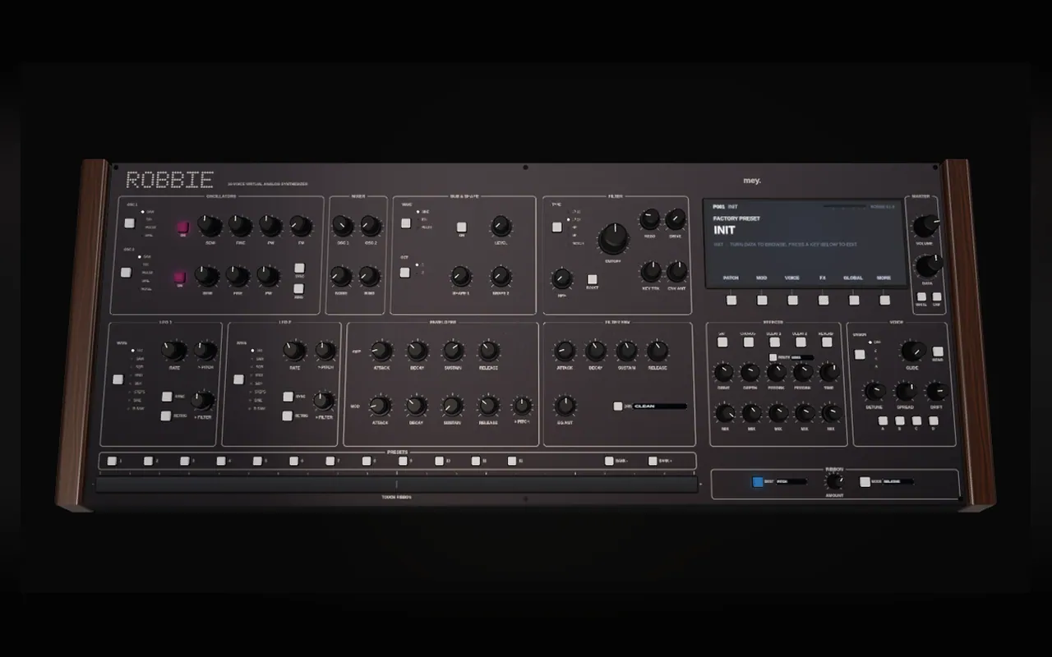Click the master VOLUME knob
The image size is (1052, 657).
(x=925, y=225)
